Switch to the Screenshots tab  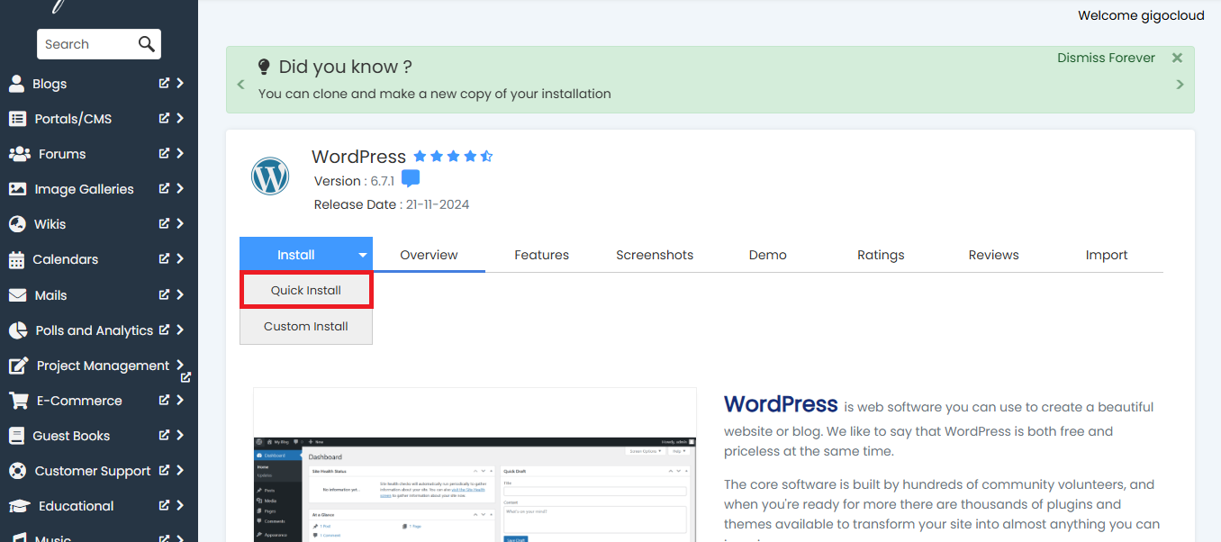pos(655,255)
